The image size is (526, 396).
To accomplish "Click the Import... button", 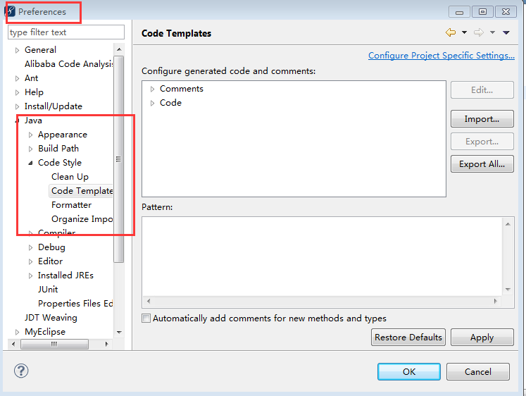I will coord(482,119).
